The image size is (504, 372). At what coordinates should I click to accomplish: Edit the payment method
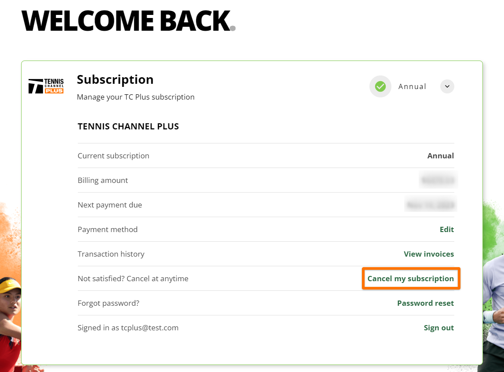pyautogui.click(x=447, y=229)
